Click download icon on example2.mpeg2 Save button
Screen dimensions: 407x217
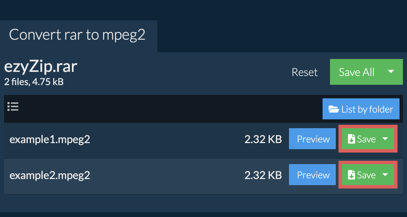coord(351,175)
